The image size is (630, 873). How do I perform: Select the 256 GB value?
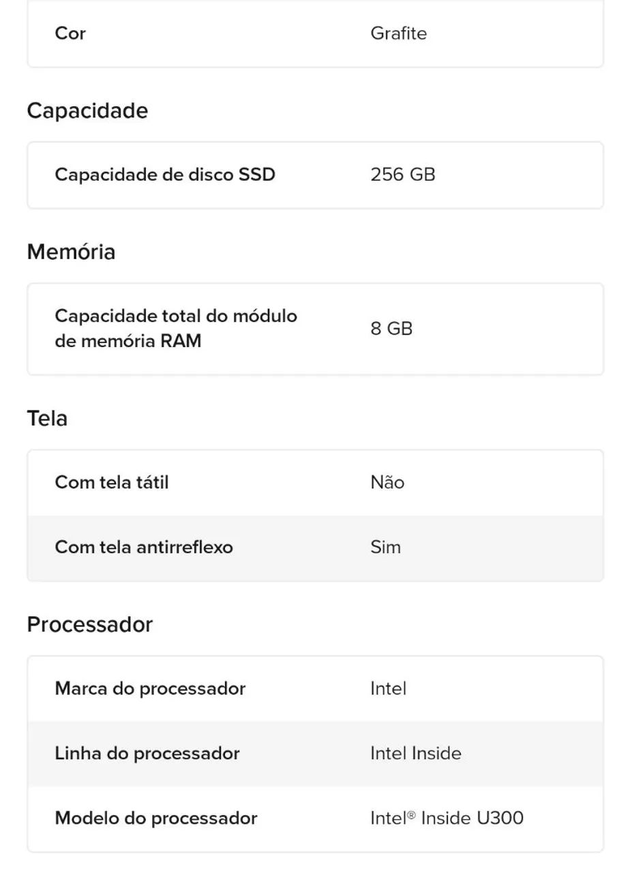point(402,175)
